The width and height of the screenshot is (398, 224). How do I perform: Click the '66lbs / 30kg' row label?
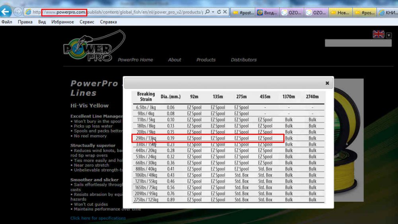tap(146, 163)
